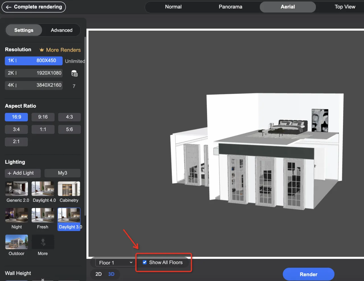Click the Add Light button

[23, 173]
